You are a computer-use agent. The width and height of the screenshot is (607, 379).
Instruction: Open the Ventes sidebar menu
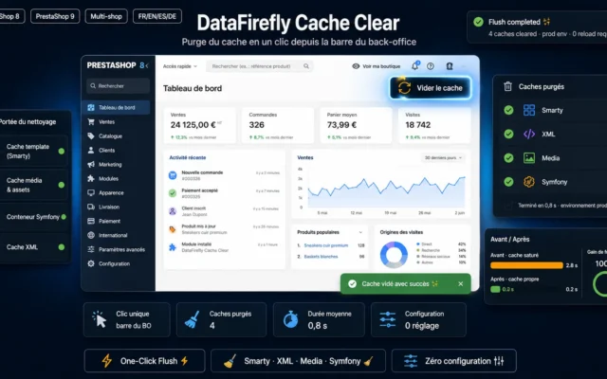click(106, 122)
